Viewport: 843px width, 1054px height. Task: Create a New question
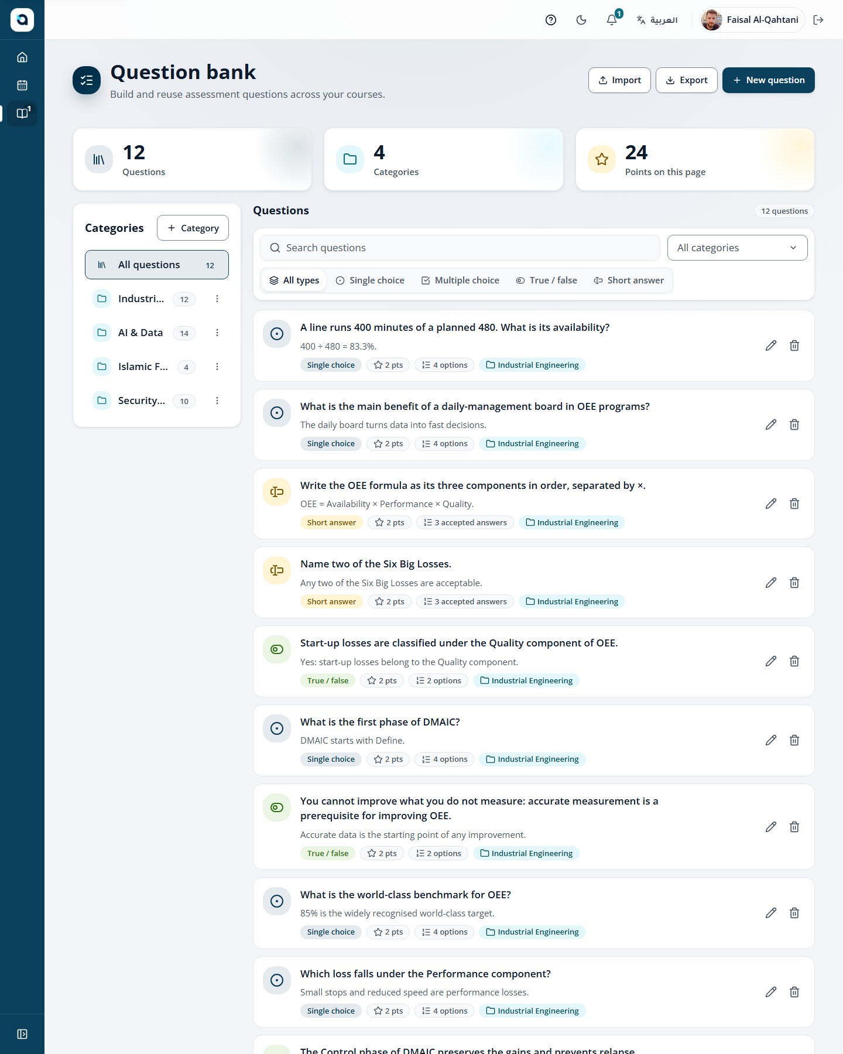[769, 80]
